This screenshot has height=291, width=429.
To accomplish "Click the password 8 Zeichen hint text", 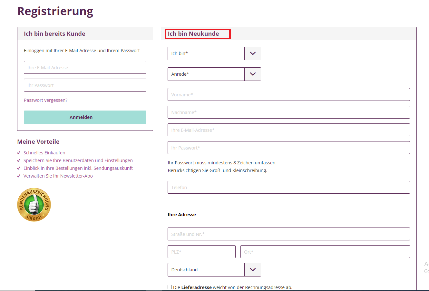I will coord(222,163).
